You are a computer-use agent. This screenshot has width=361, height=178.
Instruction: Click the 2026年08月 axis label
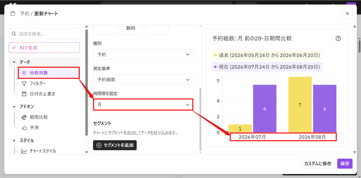(312, 137)
